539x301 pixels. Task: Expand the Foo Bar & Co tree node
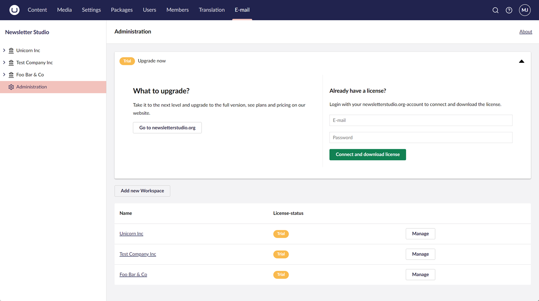click(x=4, y=75)
